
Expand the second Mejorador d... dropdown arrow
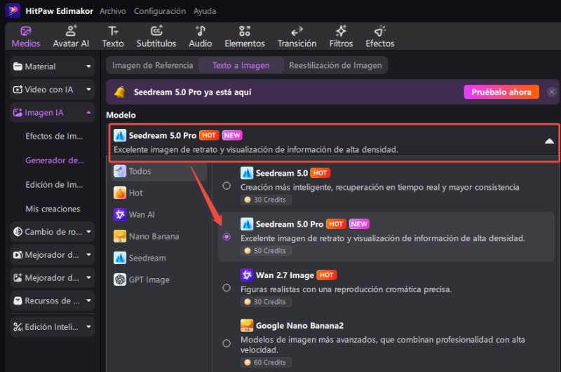88,277
